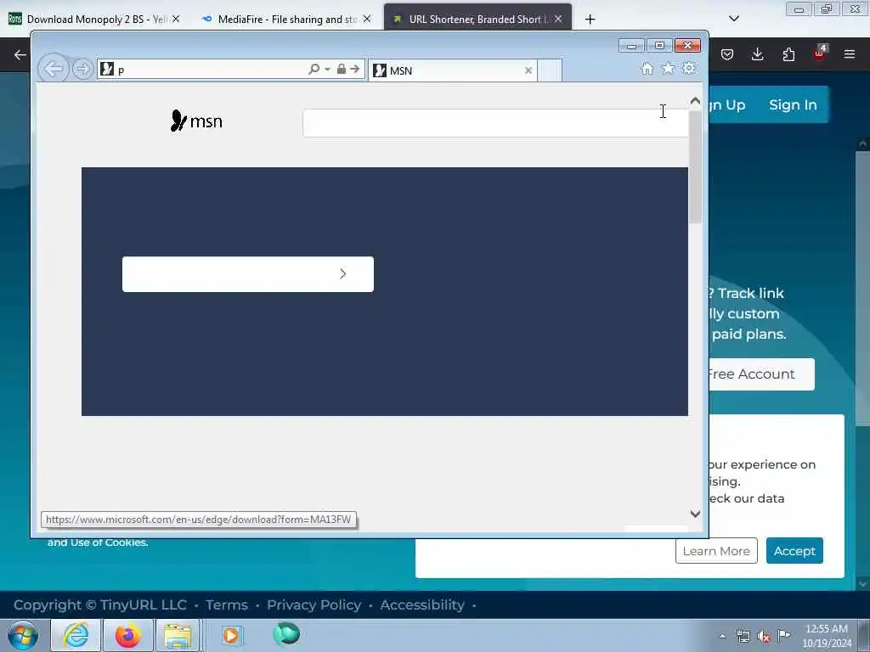Image resolution: width=870 pixels, height=652 pixels.
Task: Click the muted volume tray icon
Action: pos(764,637)
